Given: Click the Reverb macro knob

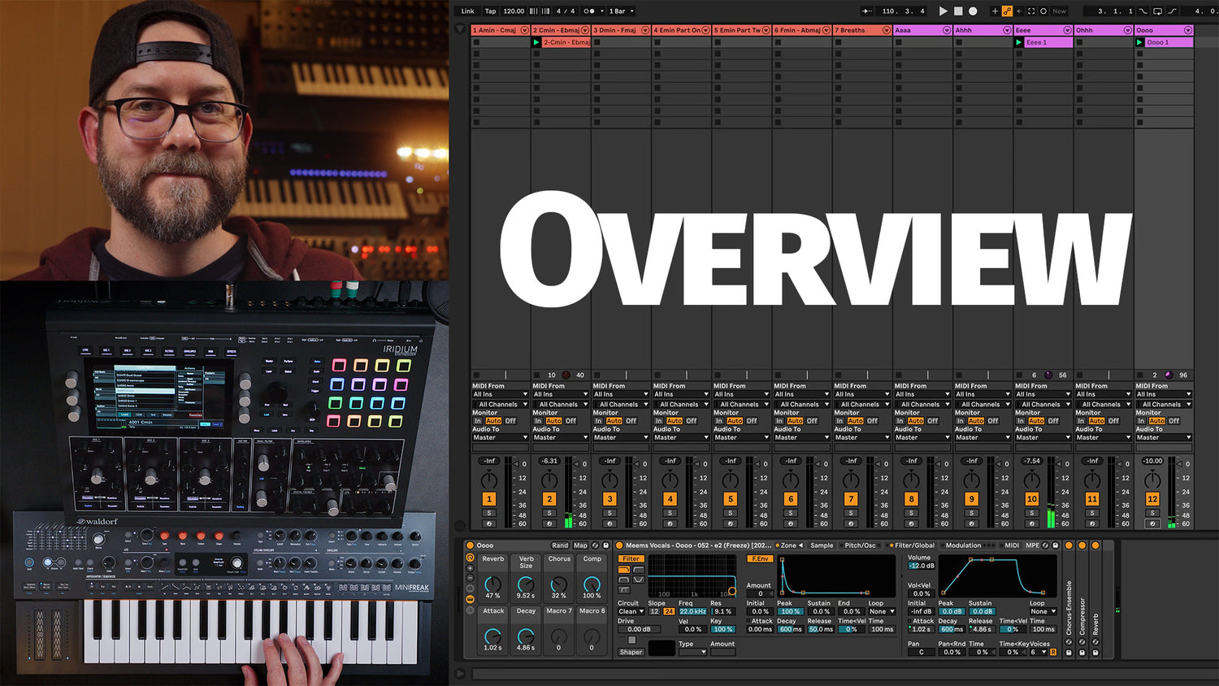Looking at the screenshot, I should [492, 584].
